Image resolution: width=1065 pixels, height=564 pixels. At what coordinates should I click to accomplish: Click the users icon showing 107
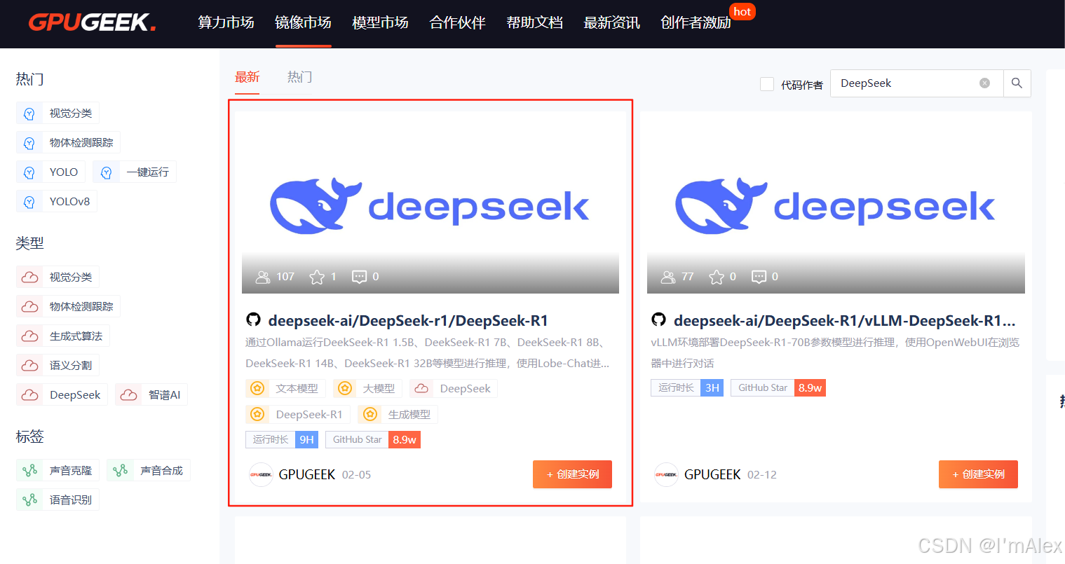(x=263, y=277)
